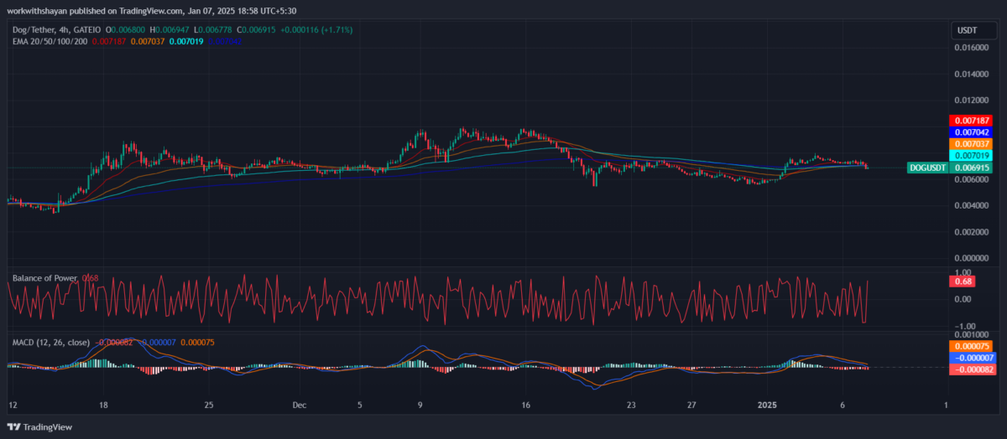The width and height of the screenshot is (1007, 439).
Task: Click the blue 0.007042 EMA price label
Action: tap(970, 132)
